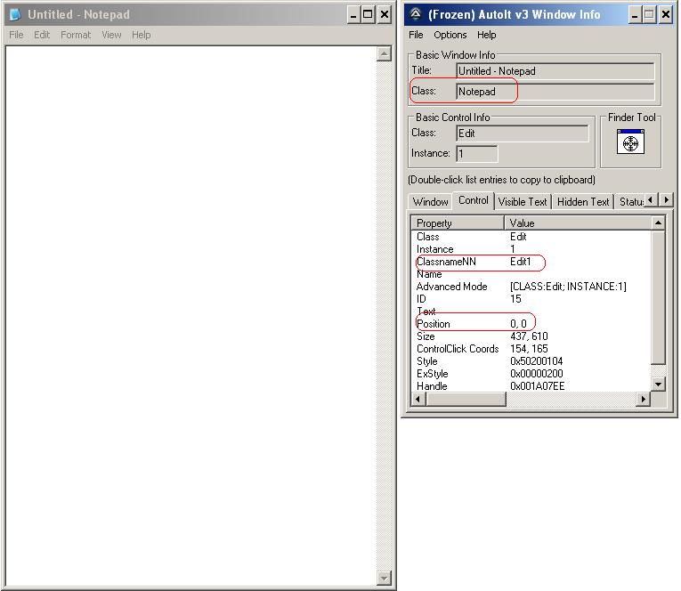The image size is (681, 591).
Task: Select the Class row in the property list
Action: point(531,237)
